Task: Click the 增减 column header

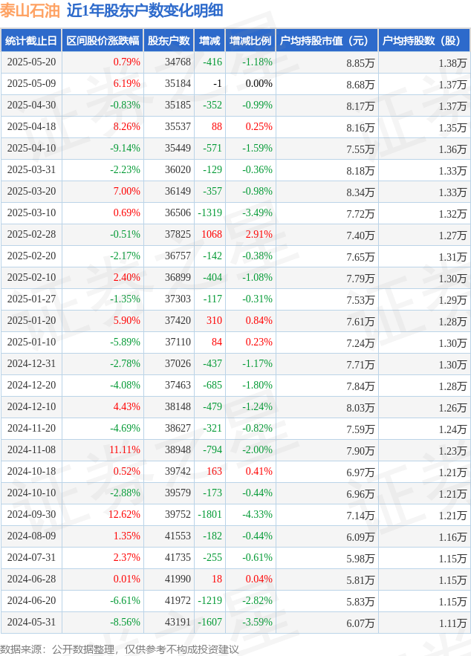Action: [210, 41]
